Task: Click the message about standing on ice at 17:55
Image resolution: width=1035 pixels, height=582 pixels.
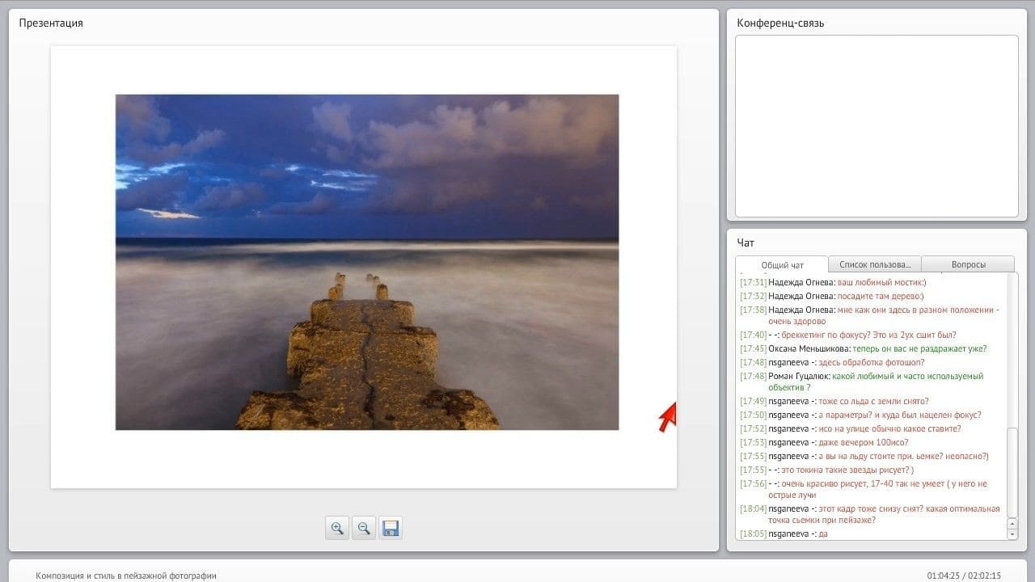Action: tap(864, 456)
